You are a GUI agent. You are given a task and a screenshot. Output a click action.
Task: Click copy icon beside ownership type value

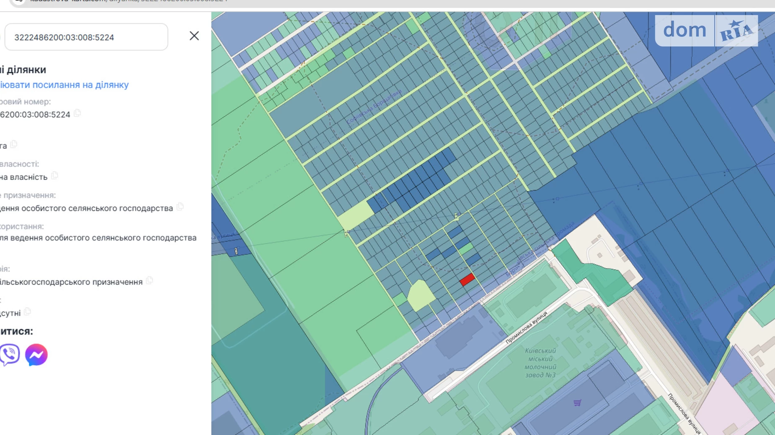tap(54, 176)
